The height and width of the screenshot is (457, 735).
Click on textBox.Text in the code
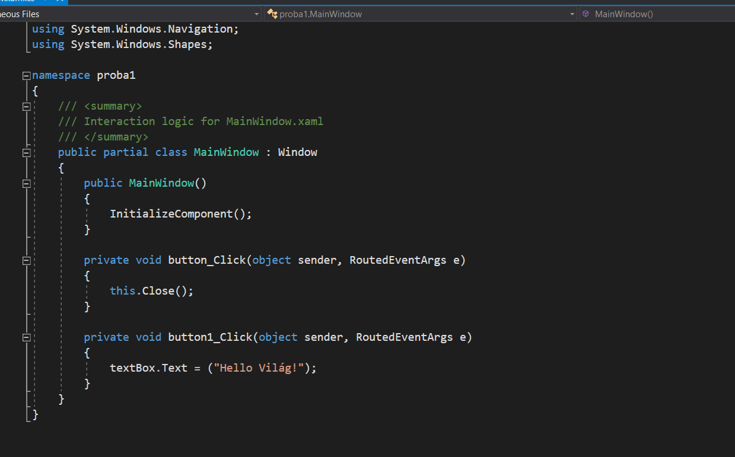(x=148, y=368)
